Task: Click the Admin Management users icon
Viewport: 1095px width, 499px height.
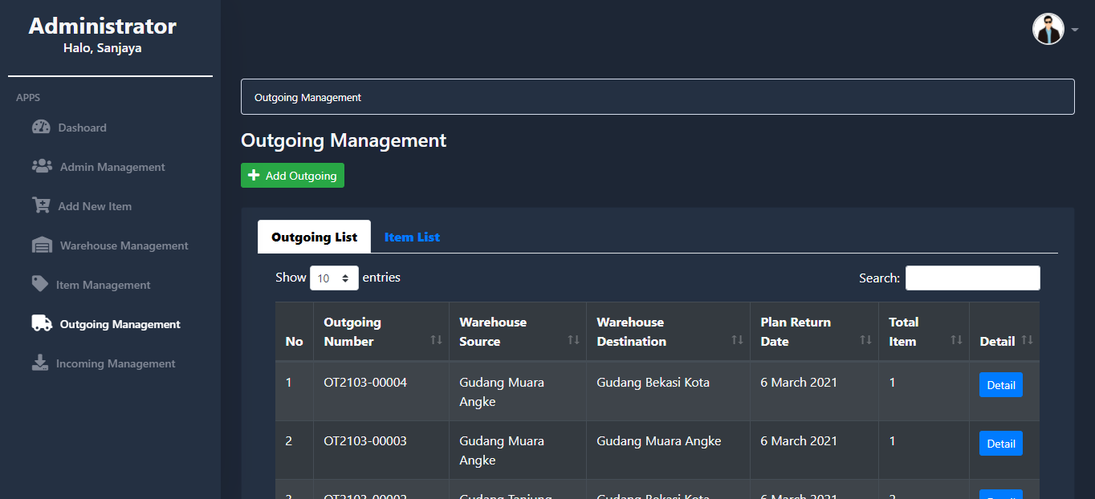Action: click(x=42, y=166)
